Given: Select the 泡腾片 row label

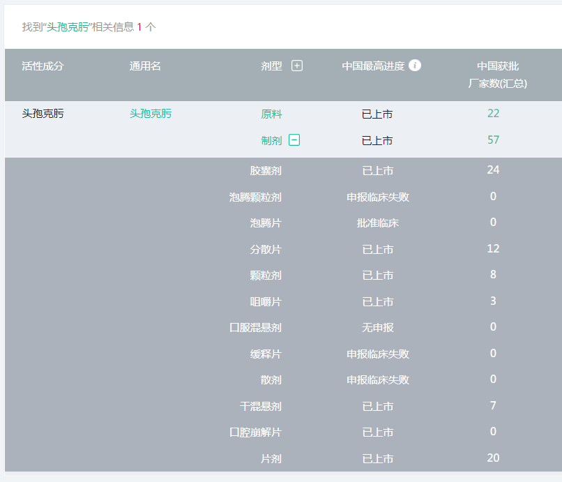Looking at the screenshot, I should pos(266,223).
